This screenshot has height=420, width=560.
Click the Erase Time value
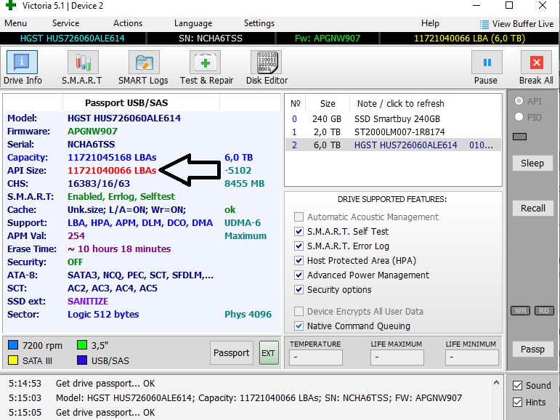tap(119, 249)
